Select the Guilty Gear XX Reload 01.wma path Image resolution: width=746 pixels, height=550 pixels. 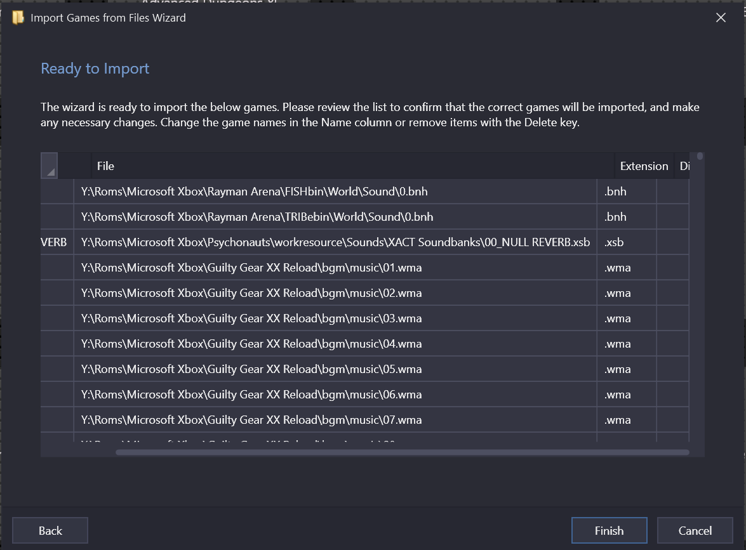point(335,268)
